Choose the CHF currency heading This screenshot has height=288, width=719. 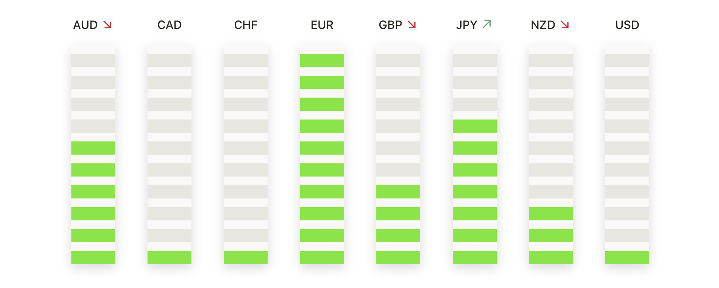tap(246, 25)
